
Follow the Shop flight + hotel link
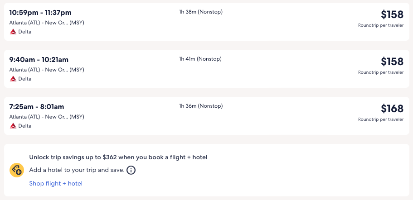point(56,183)
